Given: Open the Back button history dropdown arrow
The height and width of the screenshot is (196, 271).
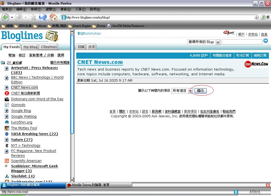Looking at the screenshot, I should 12,17.
